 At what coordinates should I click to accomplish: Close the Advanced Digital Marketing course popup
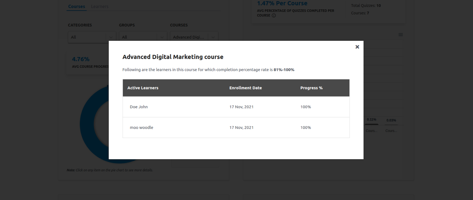click(357, 47)
